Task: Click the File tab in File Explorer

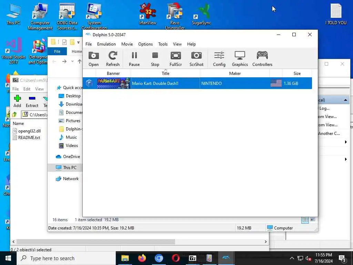Action: click(57, 51)
